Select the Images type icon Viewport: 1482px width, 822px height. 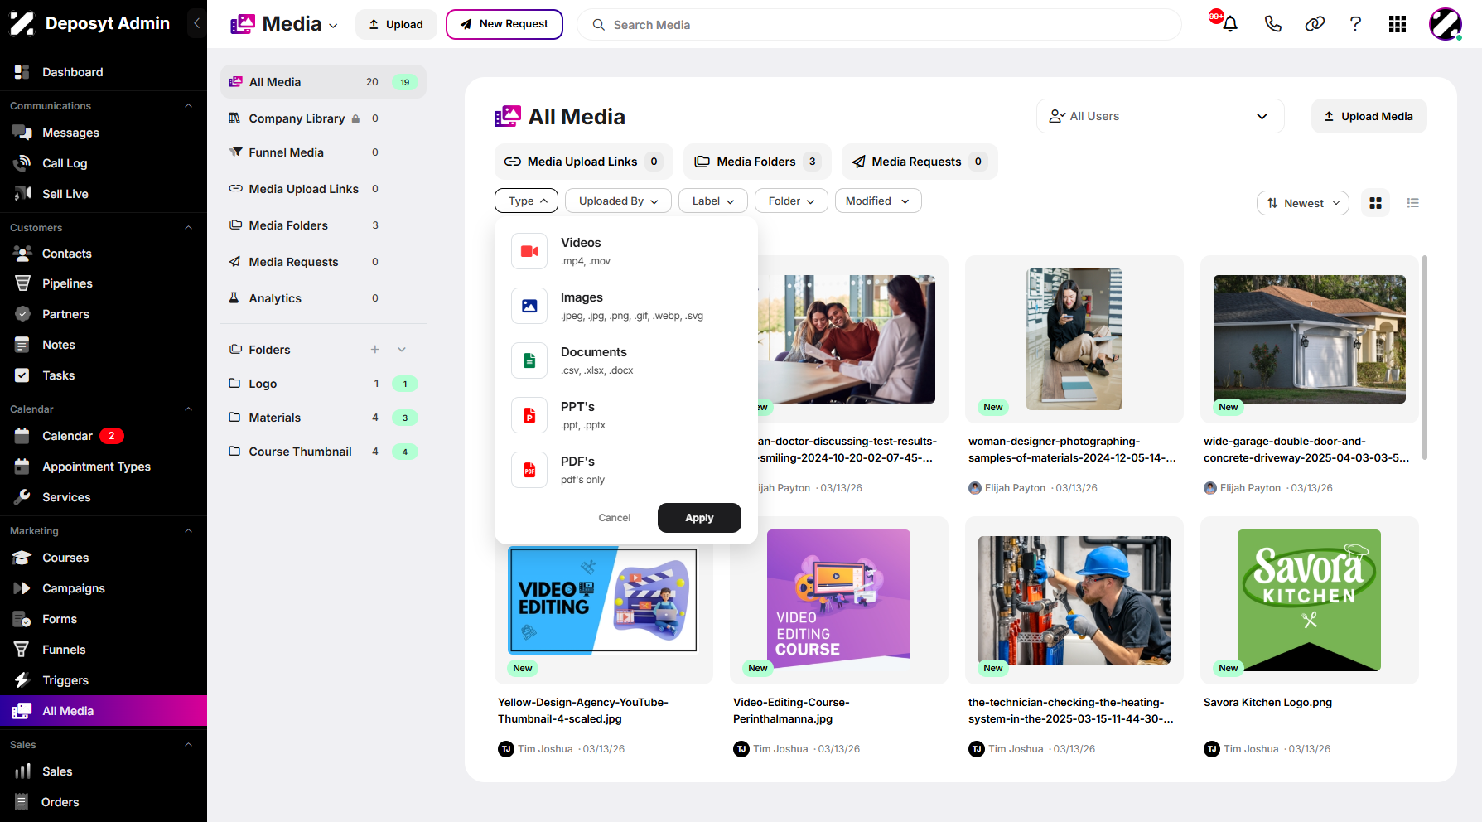(x=529, y=306)
